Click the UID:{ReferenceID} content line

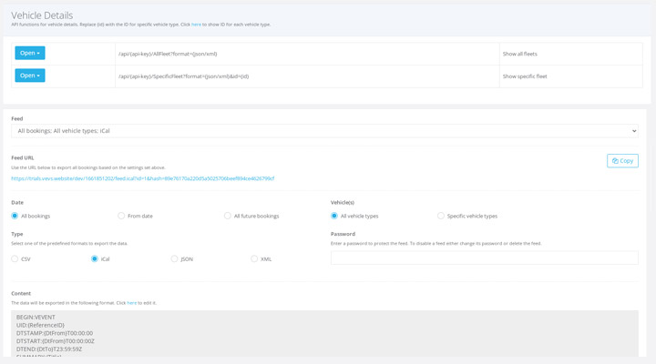(40, 325)
